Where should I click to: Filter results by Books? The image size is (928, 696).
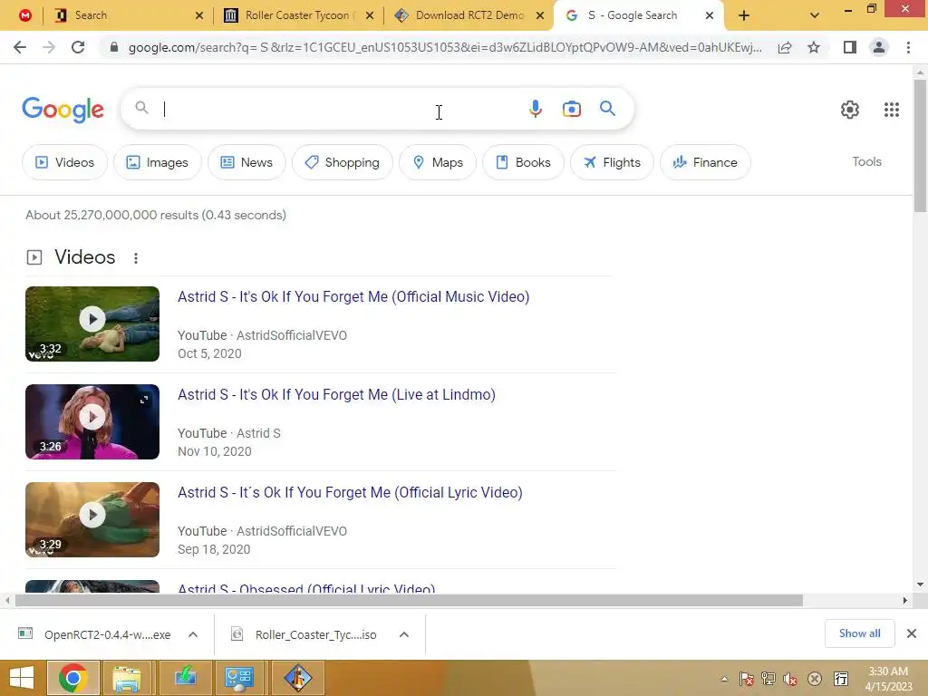click(523, 162)
